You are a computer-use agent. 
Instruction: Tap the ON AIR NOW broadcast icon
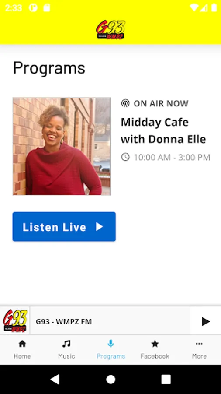tap(125, 103)
